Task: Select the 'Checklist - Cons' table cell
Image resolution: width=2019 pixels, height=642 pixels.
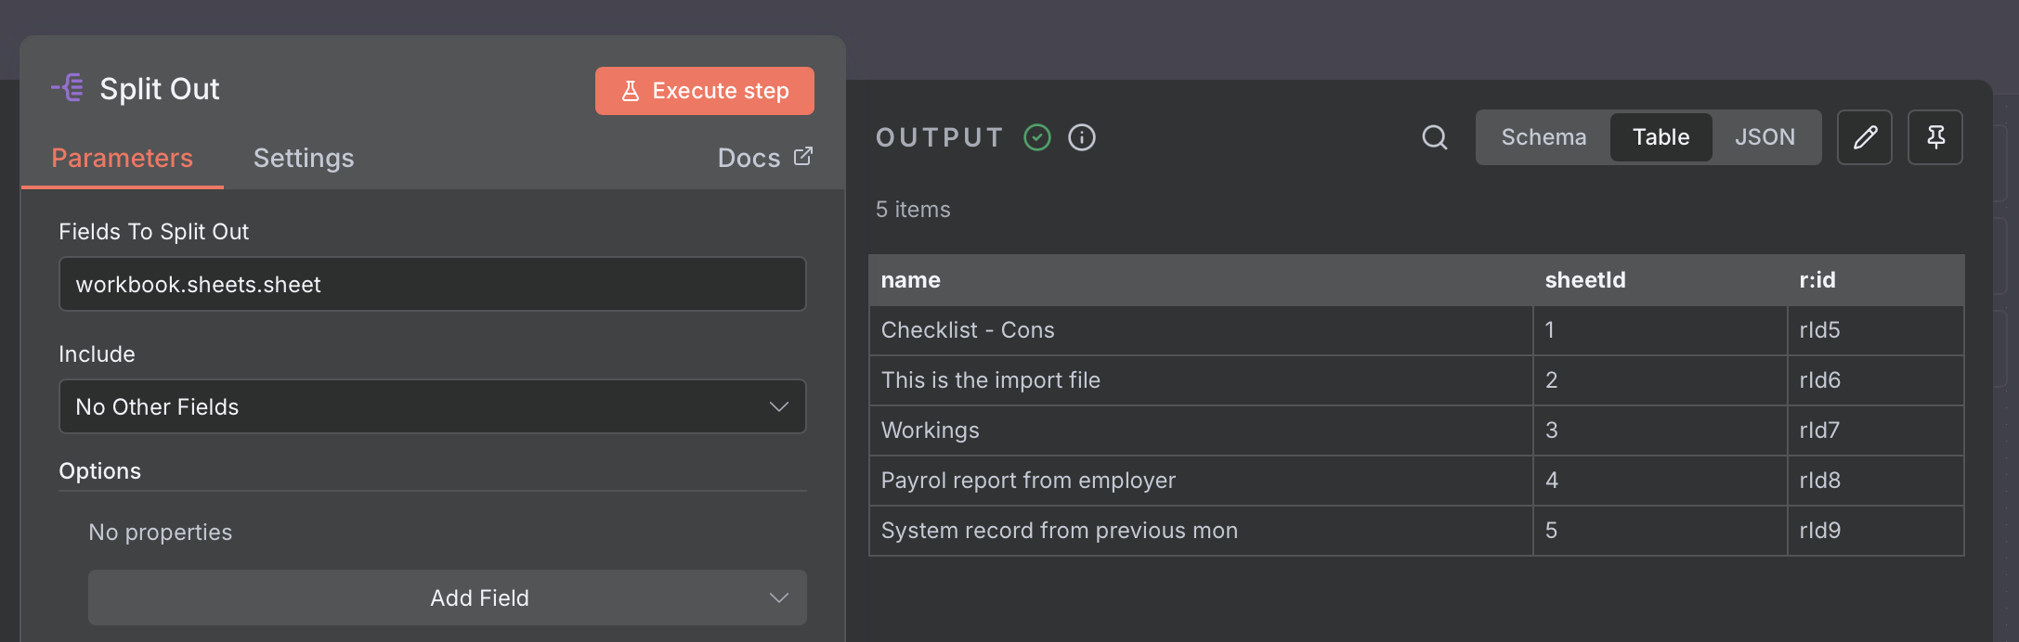Action: click(967, 330)
